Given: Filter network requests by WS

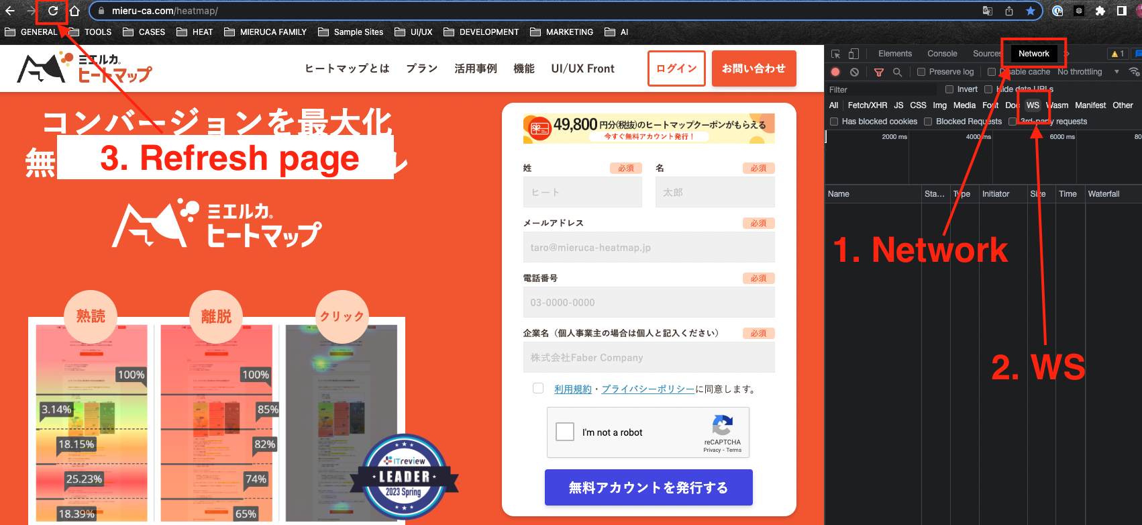Looking at the screenshot, I should pyautogui.click(x=1033, y=105).
